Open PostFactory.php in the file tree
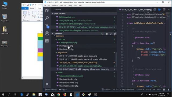This screenshot has width=172, height=97. coord(66,46)
